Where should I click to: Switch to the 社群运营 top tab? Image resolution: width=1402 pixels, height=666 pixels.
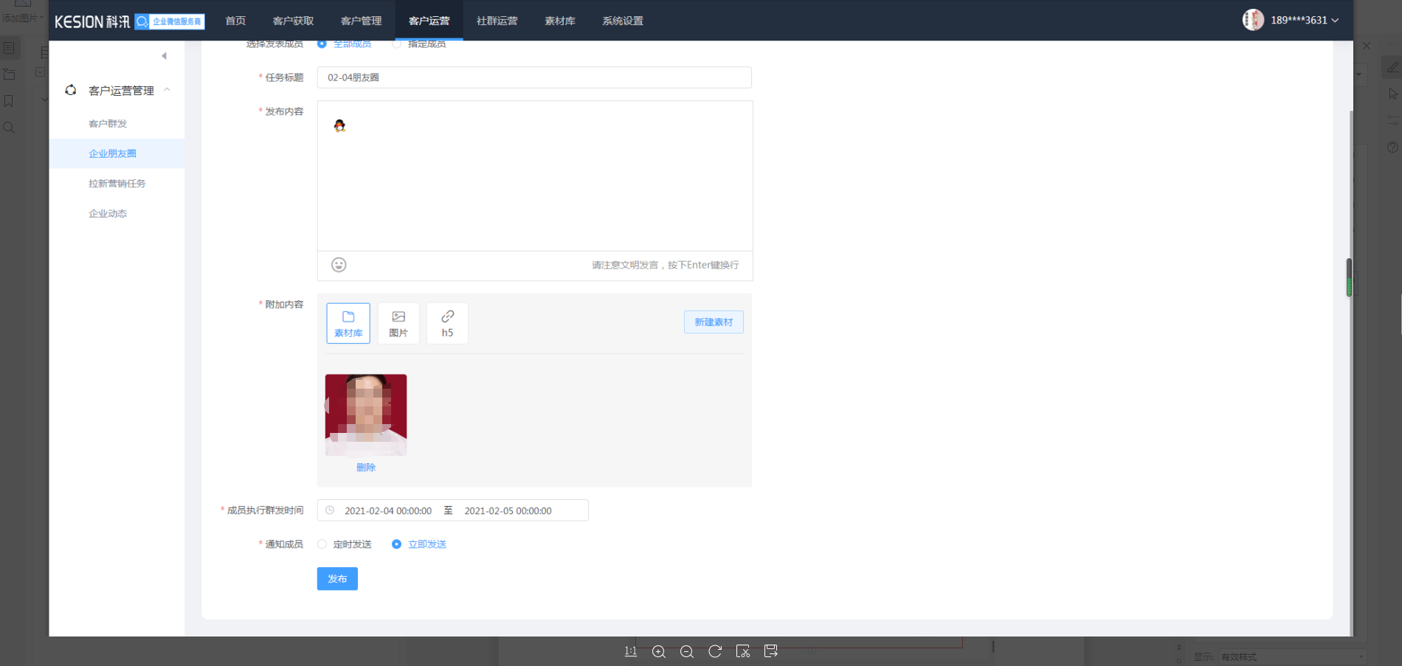(497, 21)
